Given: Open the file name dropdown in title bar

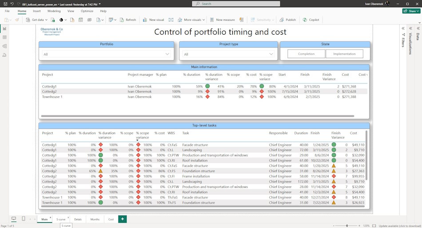Looking at the screenshot, I should 100,4.
